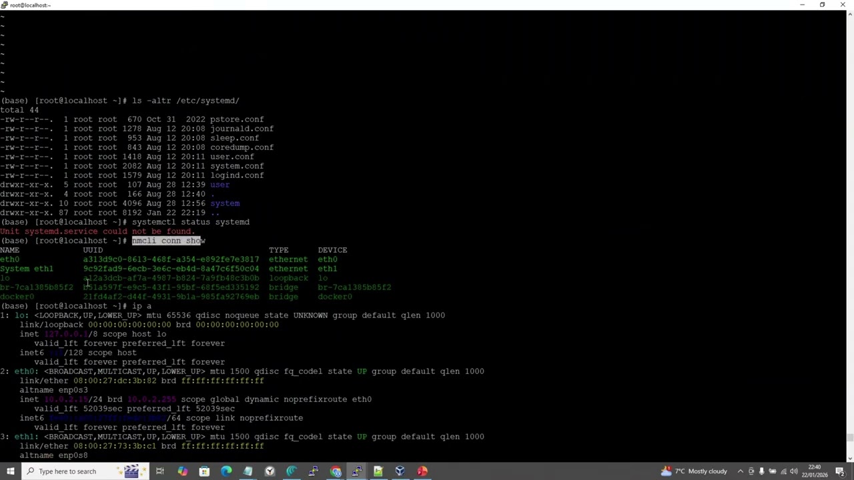
Task: Click the 'ip a' command
Action: point(141,306)
